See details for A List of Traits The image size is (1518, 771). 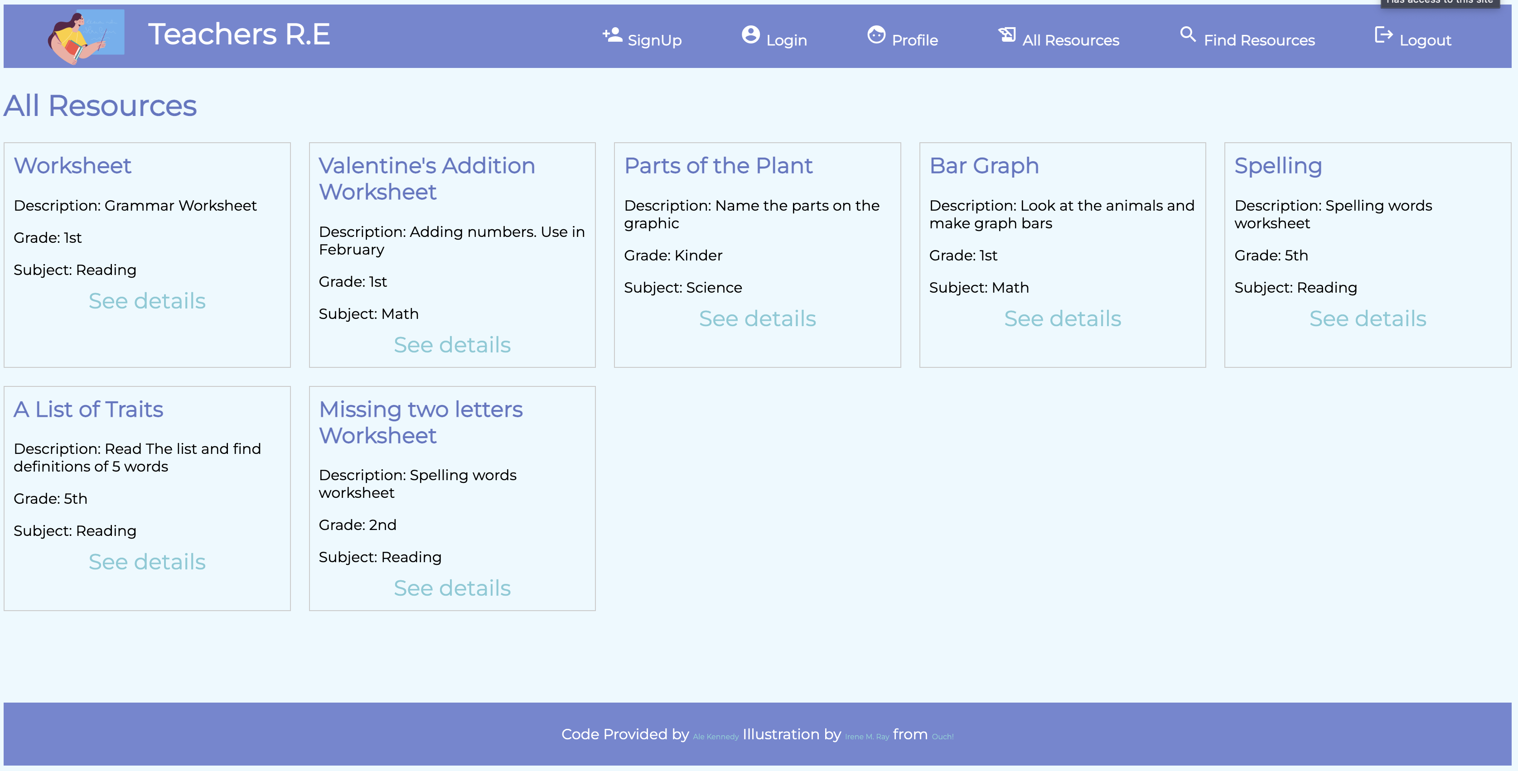click(147, 562)
